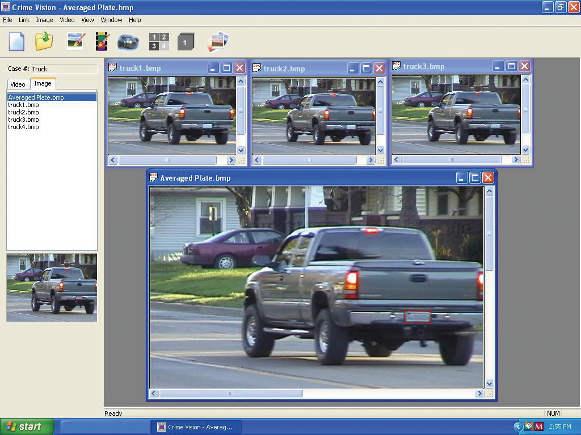Select the image edit paintbrush icon
This screenshot has width=581, height=435.
tap(75, 41)
